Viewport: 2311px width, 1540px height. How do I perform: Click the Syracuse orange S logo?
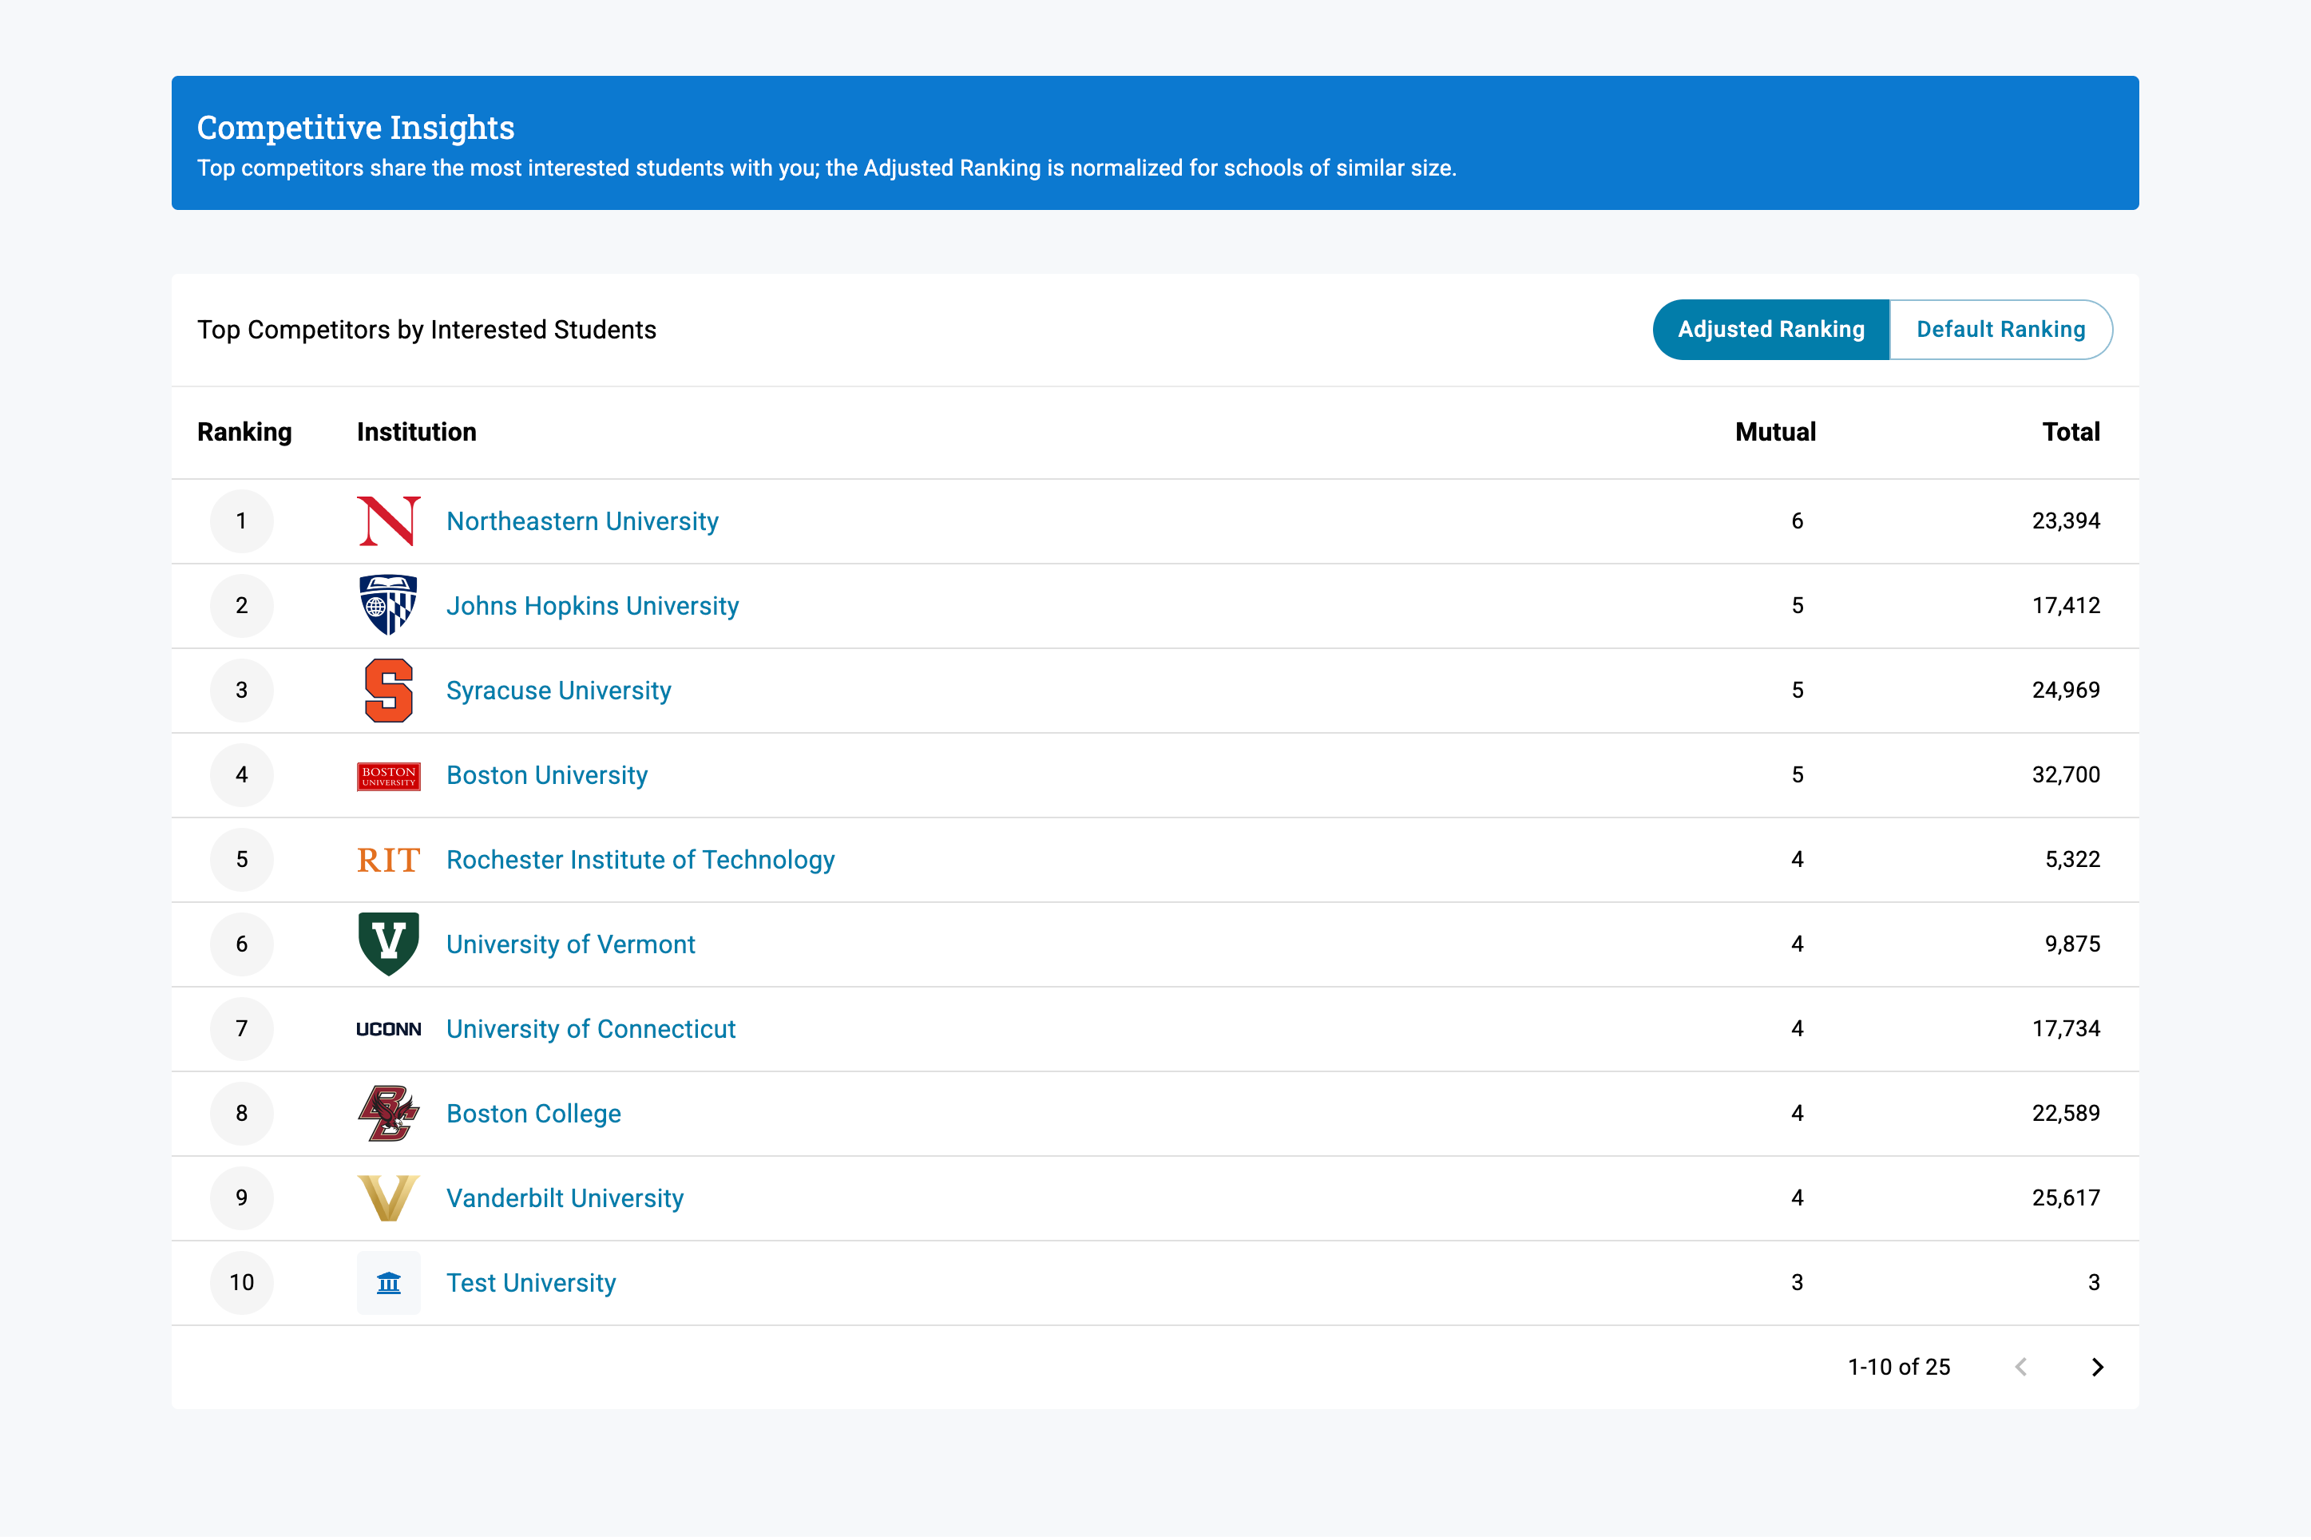point(388,691)
